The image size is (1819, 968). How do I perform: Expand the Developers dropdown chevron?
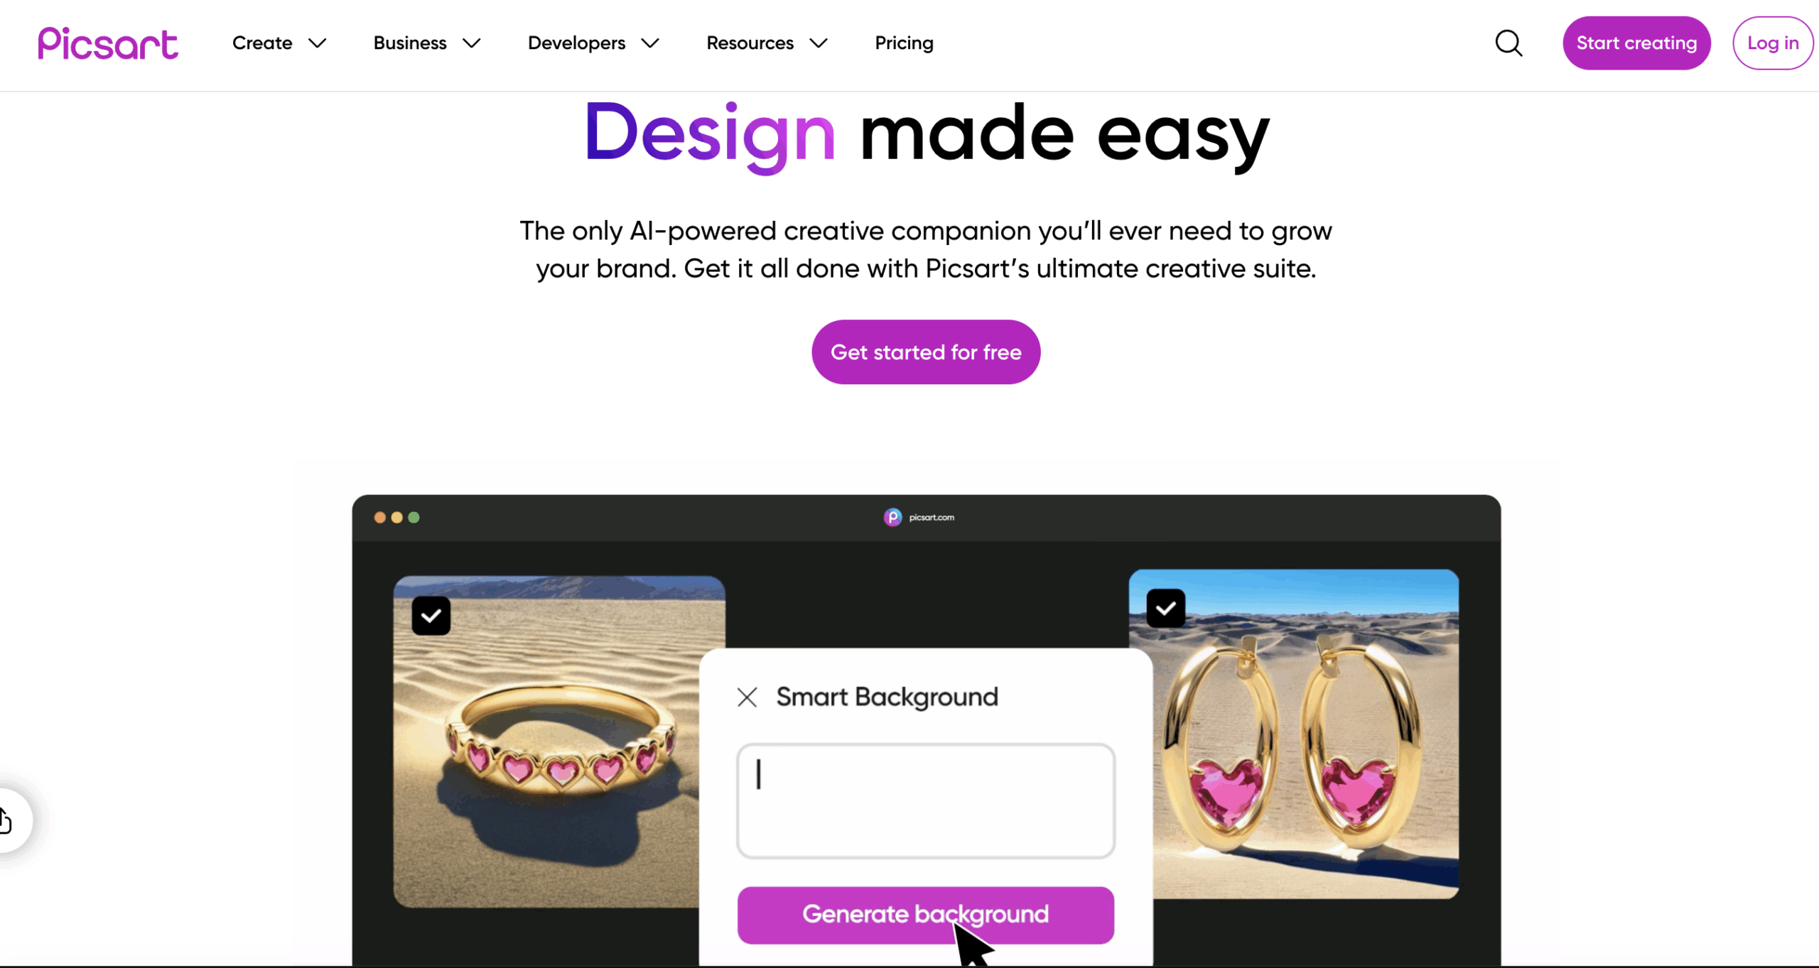point(650,43)
